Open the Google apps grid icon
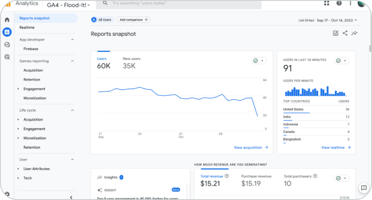The height and width of the screenshot is (200, 372). point(327,3)
